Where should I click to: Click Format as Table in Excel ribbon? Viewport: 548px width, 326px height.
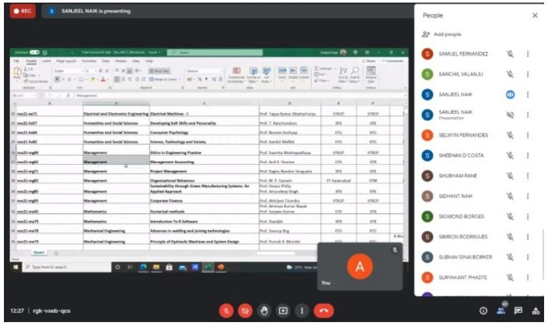253,75
